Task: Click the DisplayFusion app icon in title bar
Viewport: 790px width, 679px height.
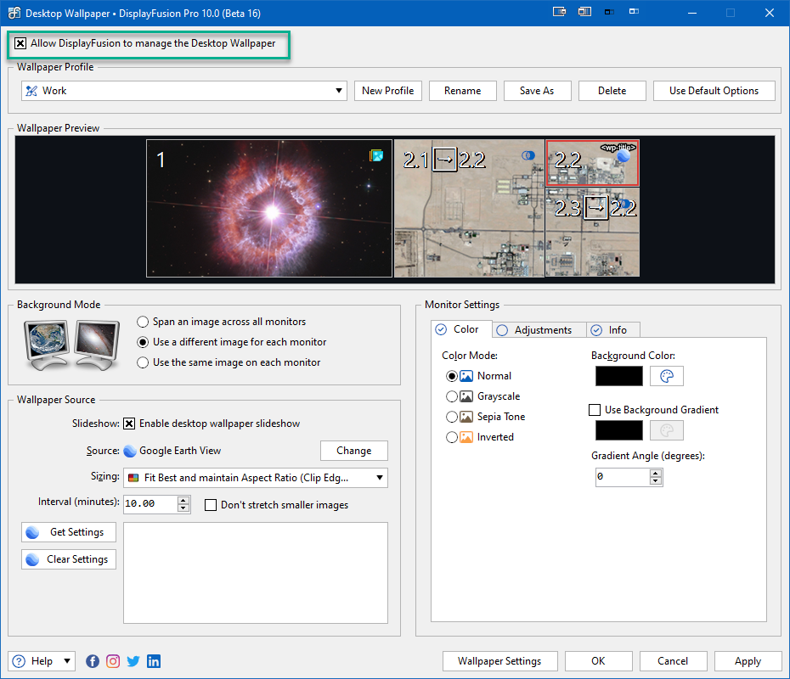Action: click(x=14, y=13)
